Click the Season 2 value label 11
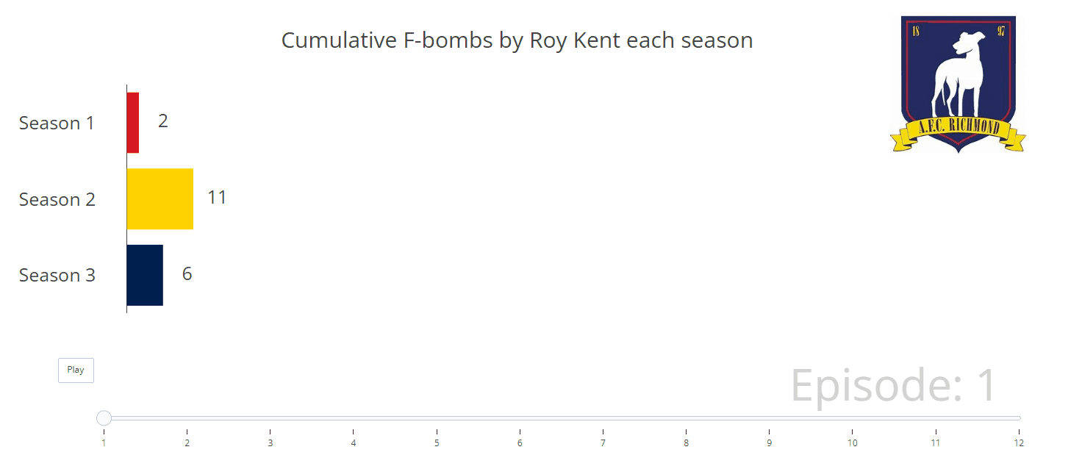 tap(217, 198)
